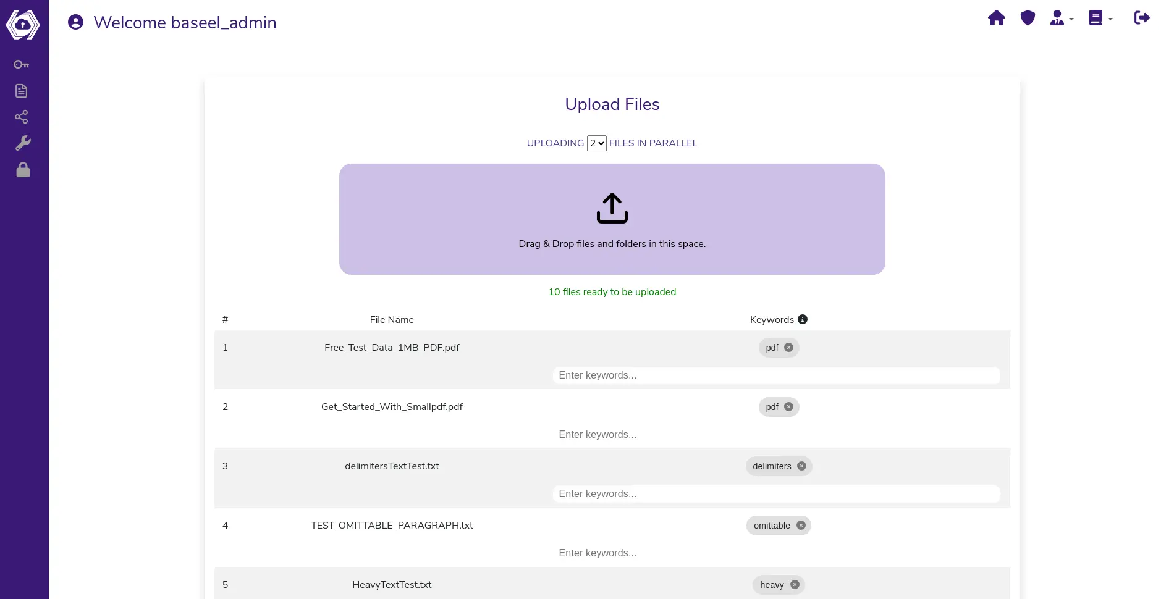Remove the pdf keyword from Free_Test_Data_1MB_PDF.pdf
Image resolution: width=1174 pixels, height=599 pixels.
(788, 348)
